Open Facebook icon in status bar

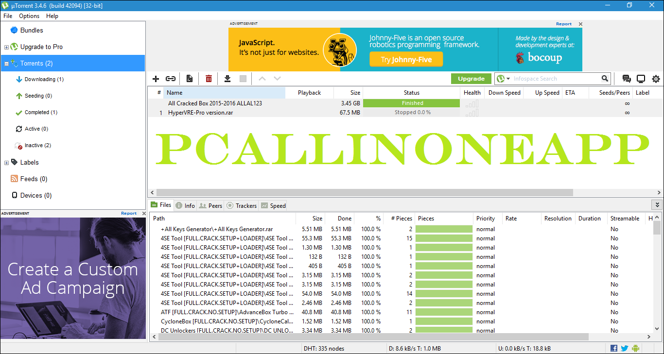tap(614, 348)
